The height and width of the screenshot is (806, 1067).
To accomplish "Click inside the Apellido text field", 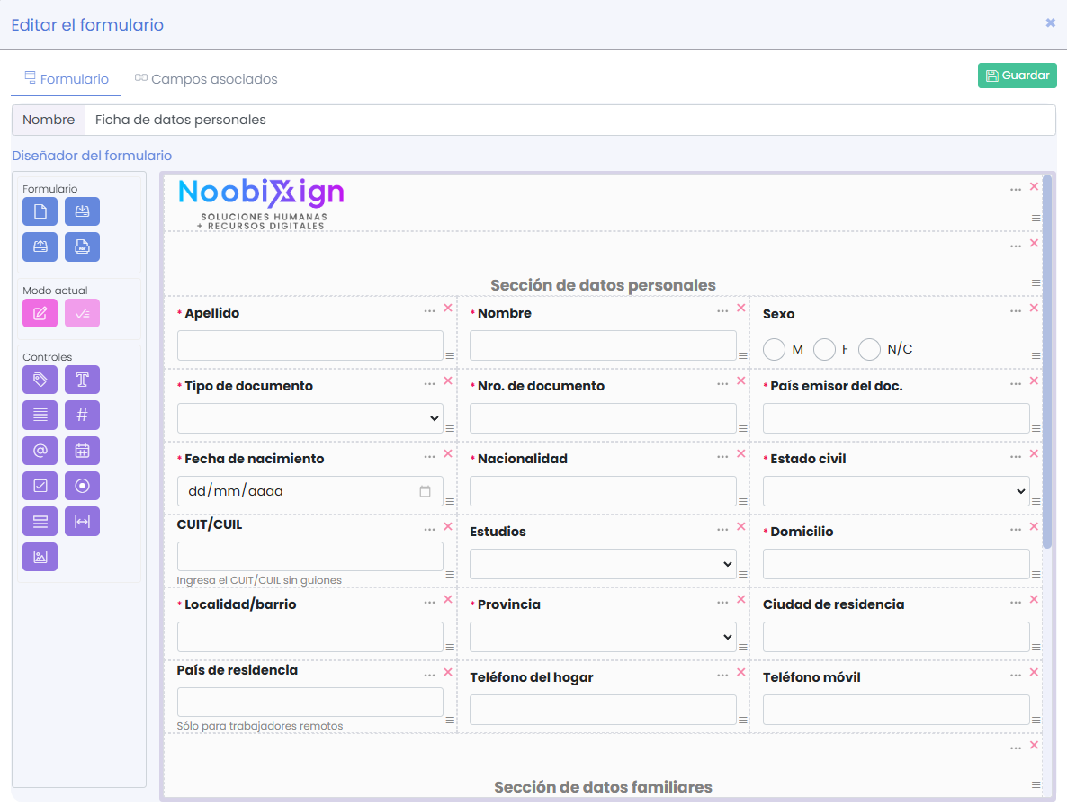I will (x=309, y=345).
